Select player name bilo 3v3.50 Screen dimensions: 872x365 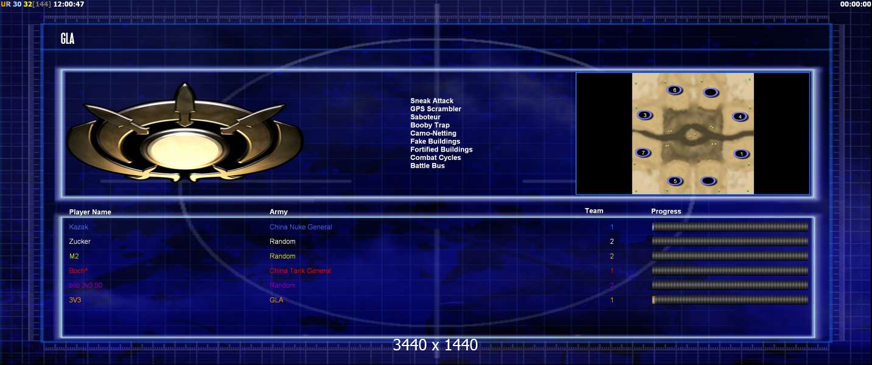point(86,285)
